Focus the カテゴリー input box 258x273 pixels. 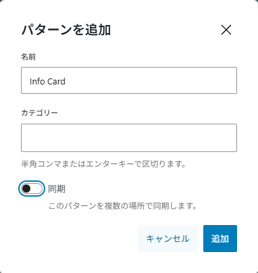(129, 138)
